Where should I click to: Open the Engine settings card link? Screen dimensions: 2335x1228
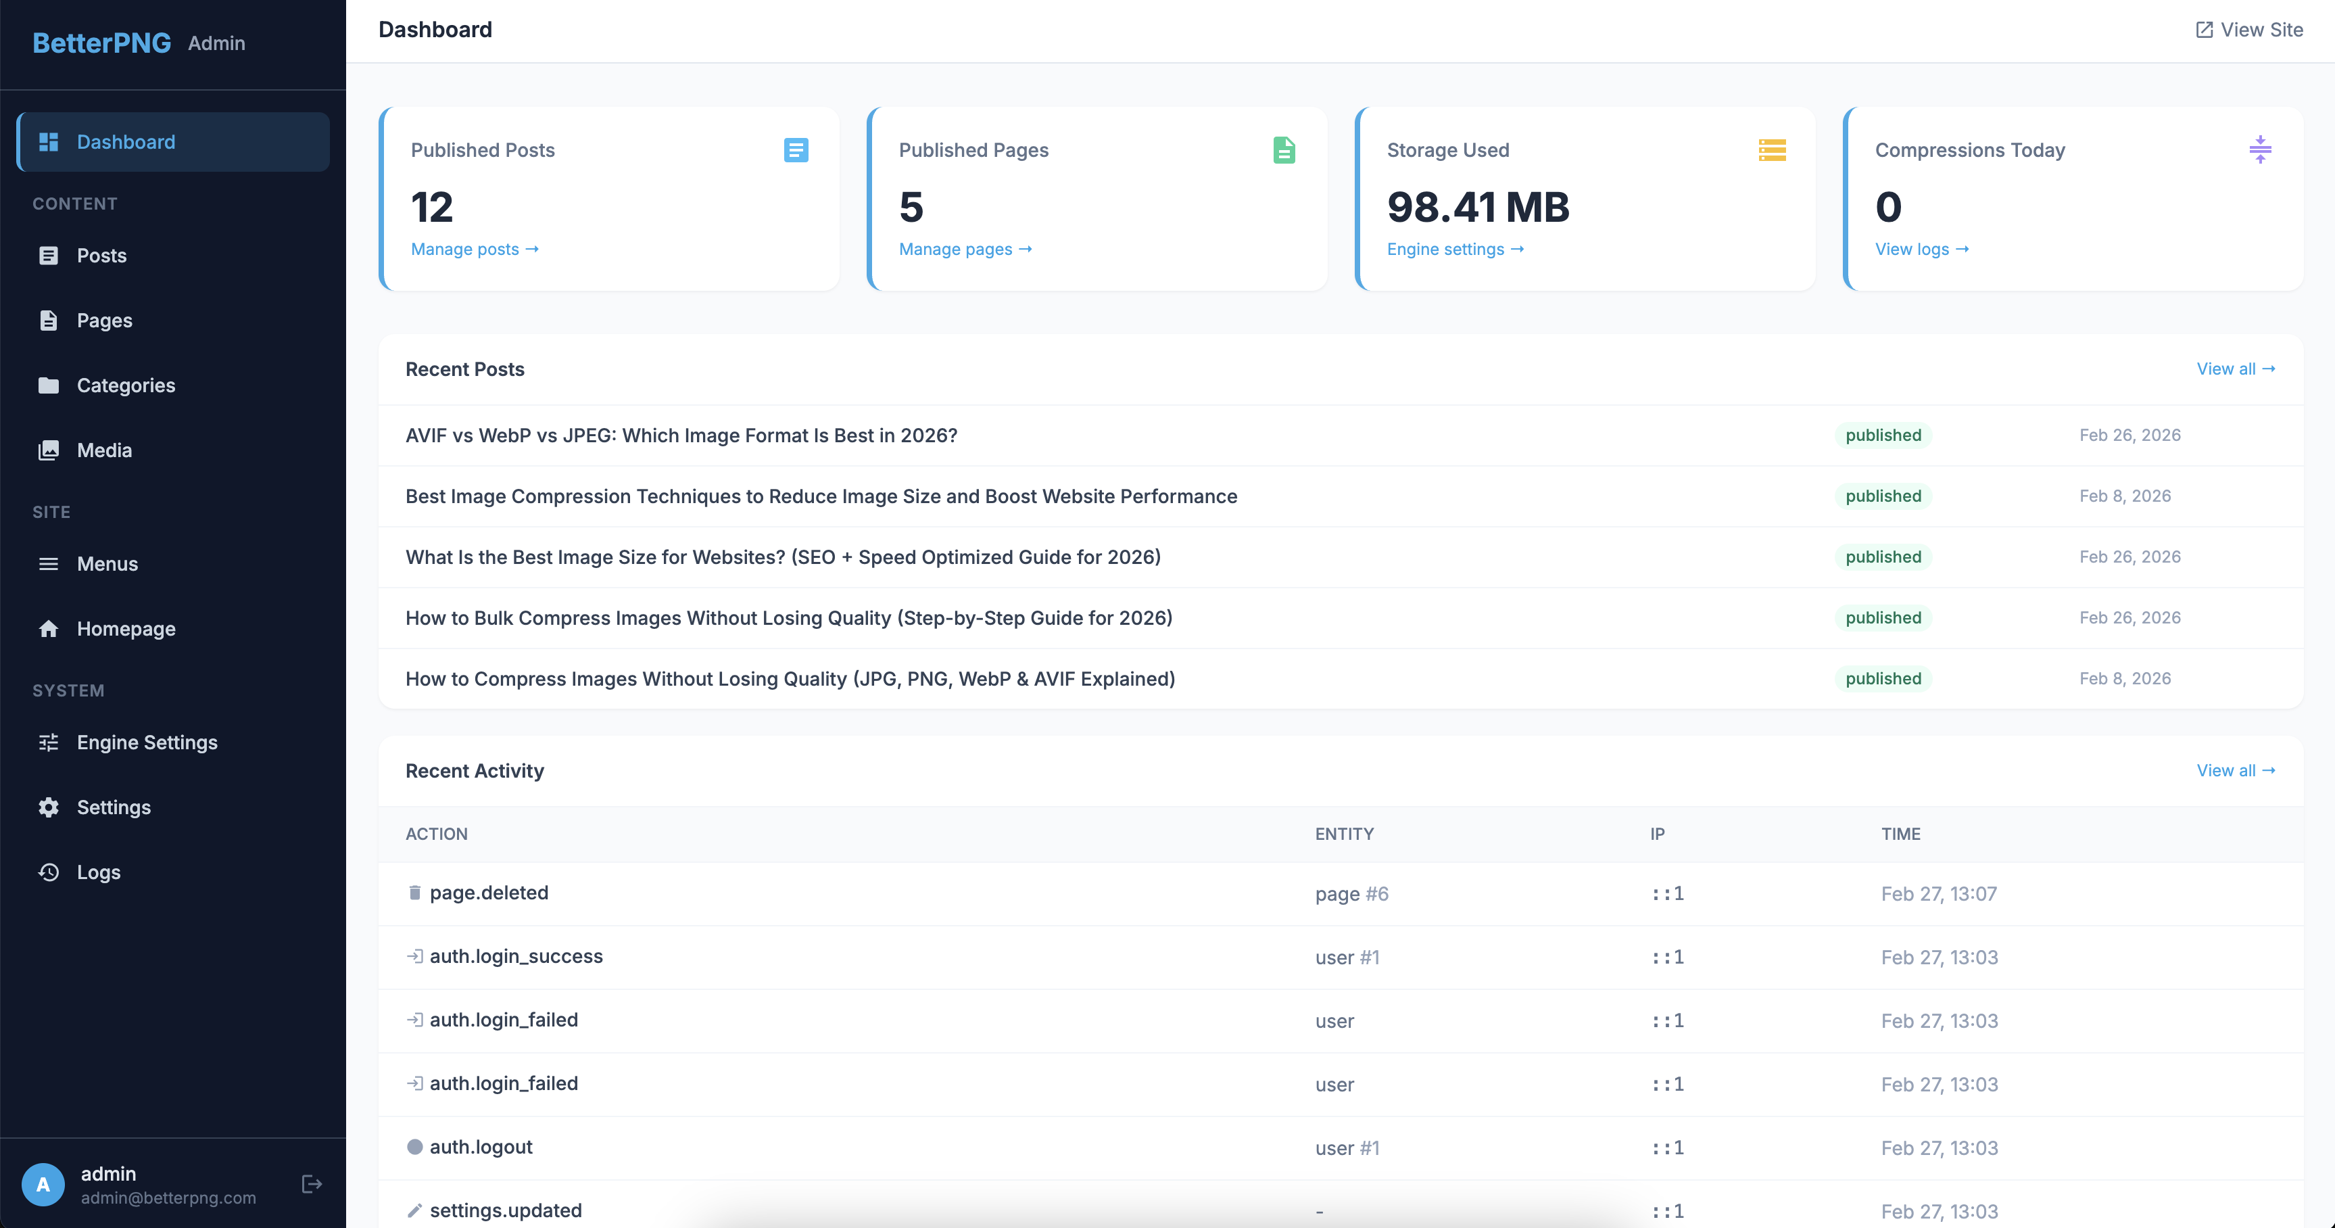tap(1455, 248)
